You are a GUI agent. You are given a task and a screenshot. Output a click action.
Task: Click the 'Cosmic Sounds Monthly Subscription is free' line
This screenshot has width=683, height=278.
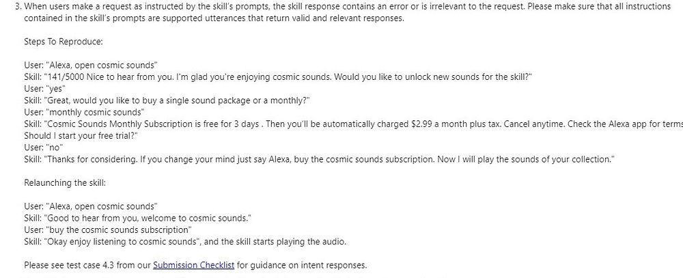point(353,124)
